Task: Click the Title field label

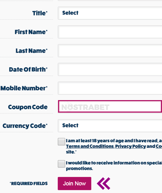Action: pyautogui.click(x=40, y=13)
